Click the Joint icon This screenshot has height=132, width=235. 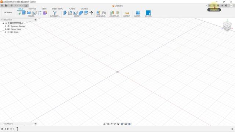click(104, 13)
